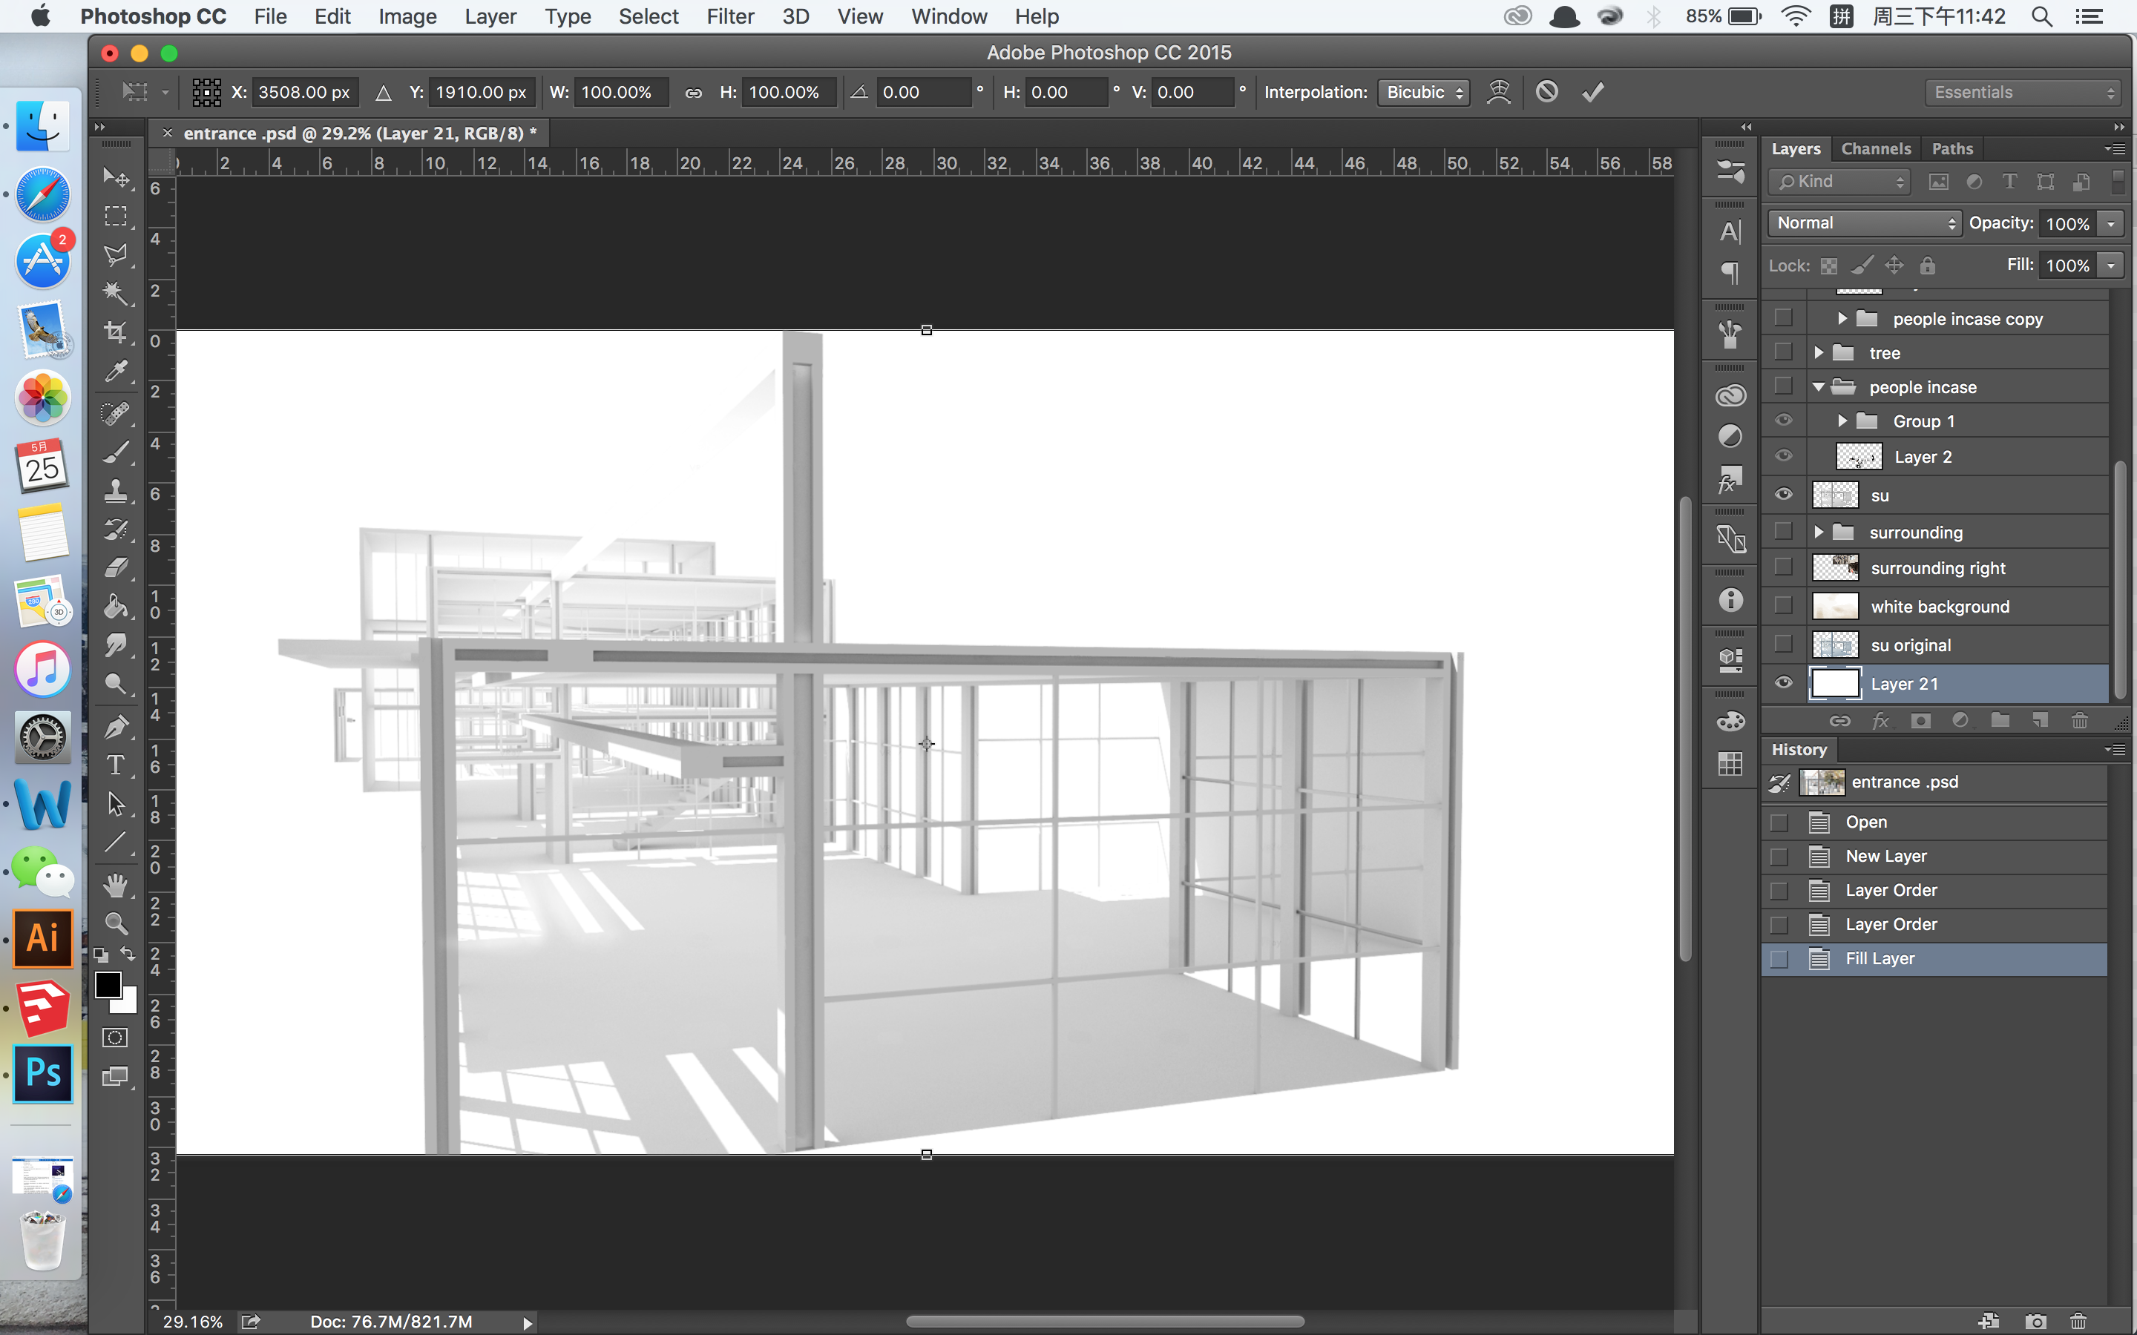
Task: Cancel the transform operation
Action: (x=1546, y=92)
